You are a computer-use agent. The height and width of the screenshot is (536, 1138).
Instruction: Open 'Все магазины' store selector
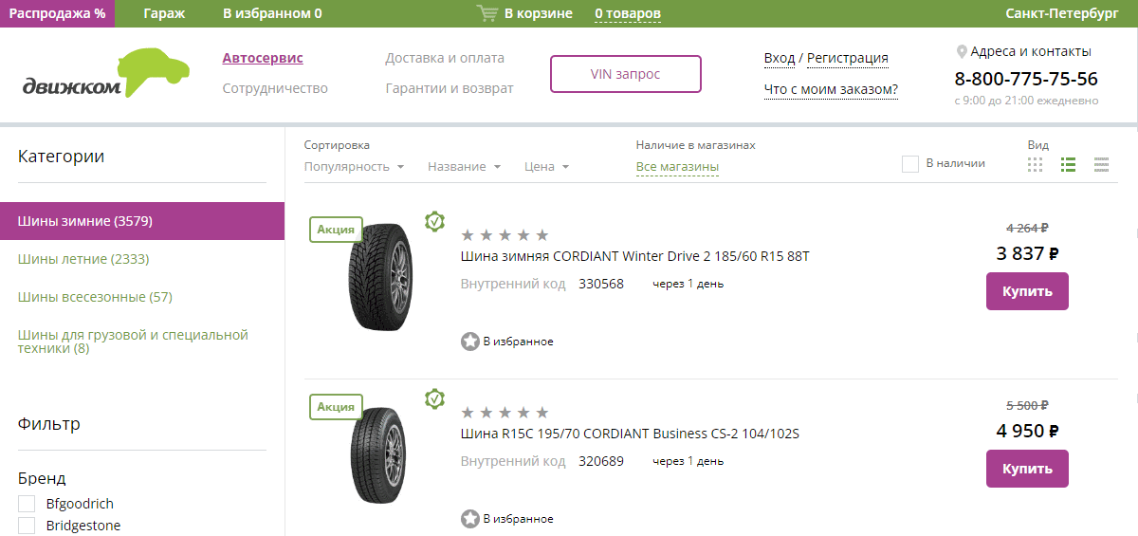(677, 167)
